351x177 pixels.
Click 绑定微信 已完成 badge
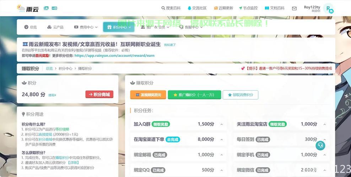(x=263, y=170)
